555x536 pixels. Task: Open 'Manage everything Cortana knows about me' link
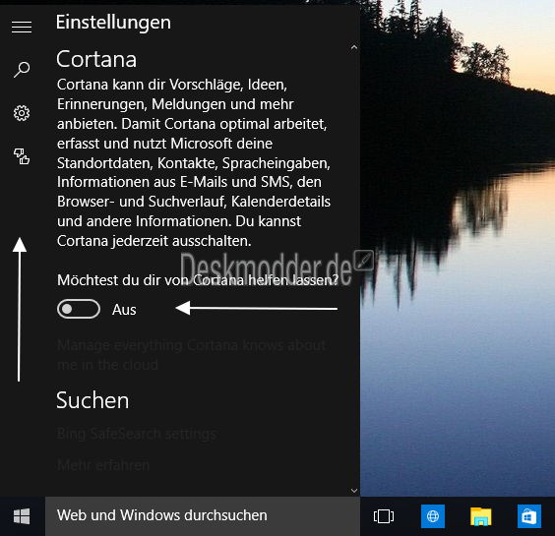(x=191, y=354)
